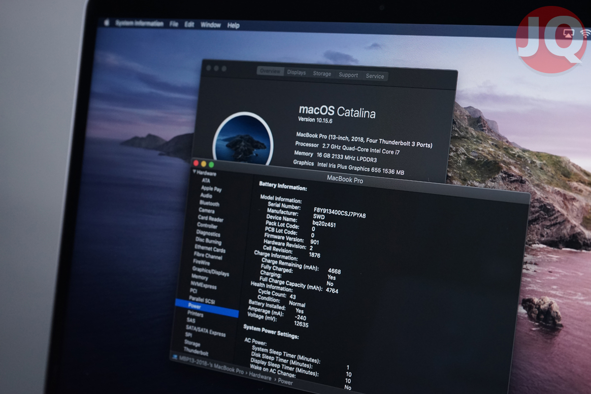The height and width of the screenshot is (394, 591).
Task: Click the amperage value -240
Action: pyautogui.click(x=301, y=318)
